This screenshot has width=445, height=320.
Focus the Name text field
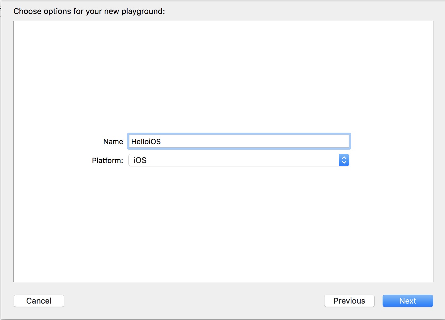239,141
